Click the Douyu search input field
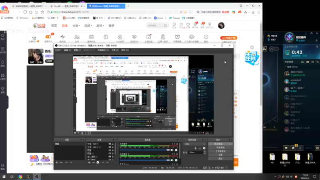 (x=155, y=26)
